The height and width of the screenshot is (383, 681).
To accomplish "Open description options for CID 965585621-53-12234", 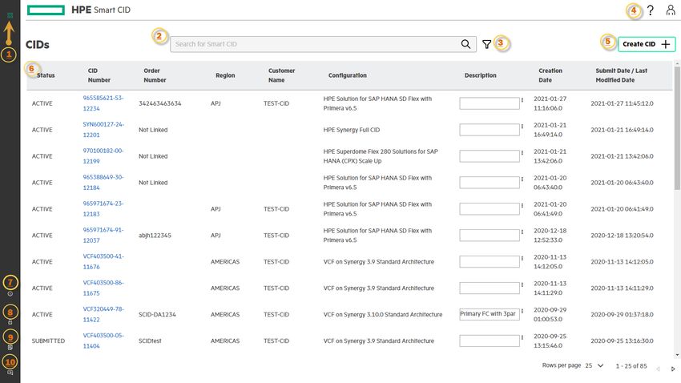I will click(x=522, y=100).
